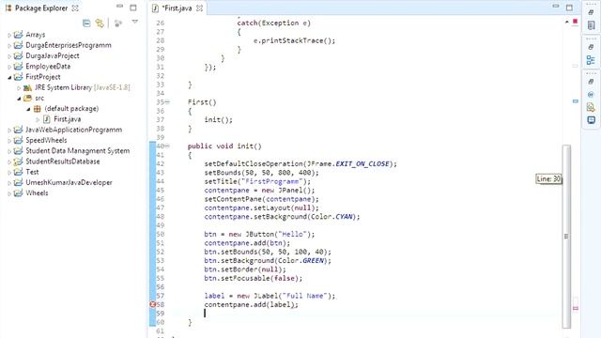The height and width of the screenshot is (338, 601).
Task: Click the Arrays project folder icon
Action: [18, 35]
